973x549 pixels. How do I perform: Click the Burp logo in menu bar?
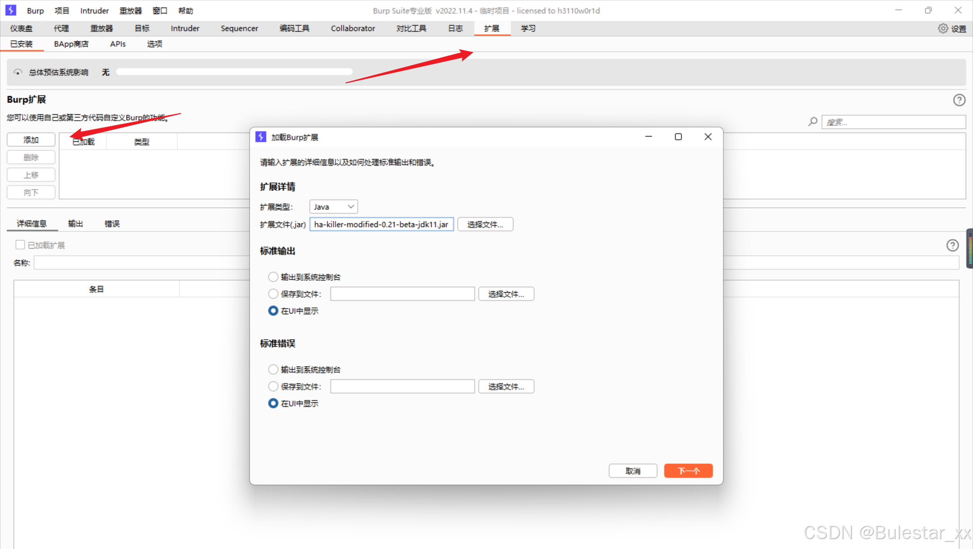click(11, 10)
